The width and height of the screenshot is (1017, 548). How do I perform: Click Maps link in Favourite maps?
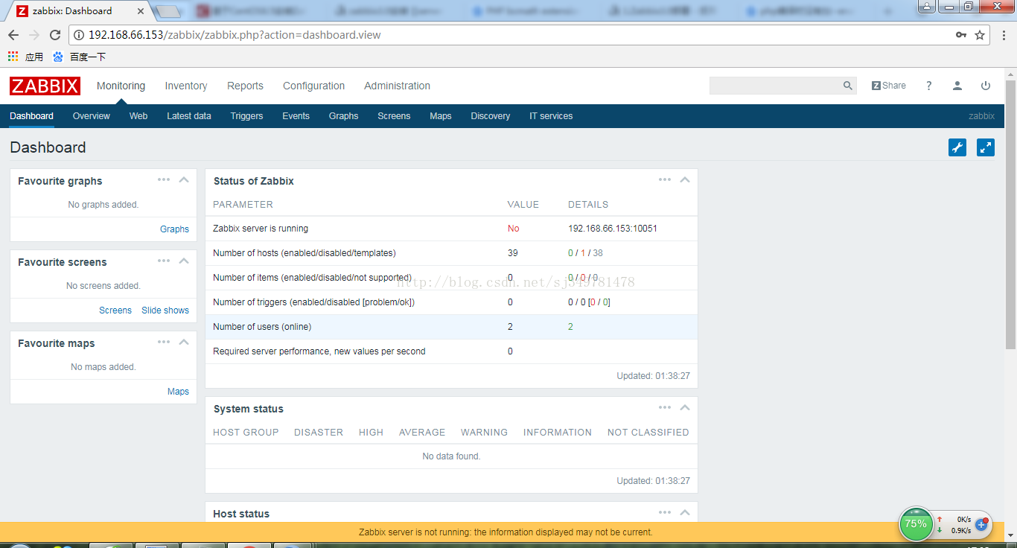(178, 392)
